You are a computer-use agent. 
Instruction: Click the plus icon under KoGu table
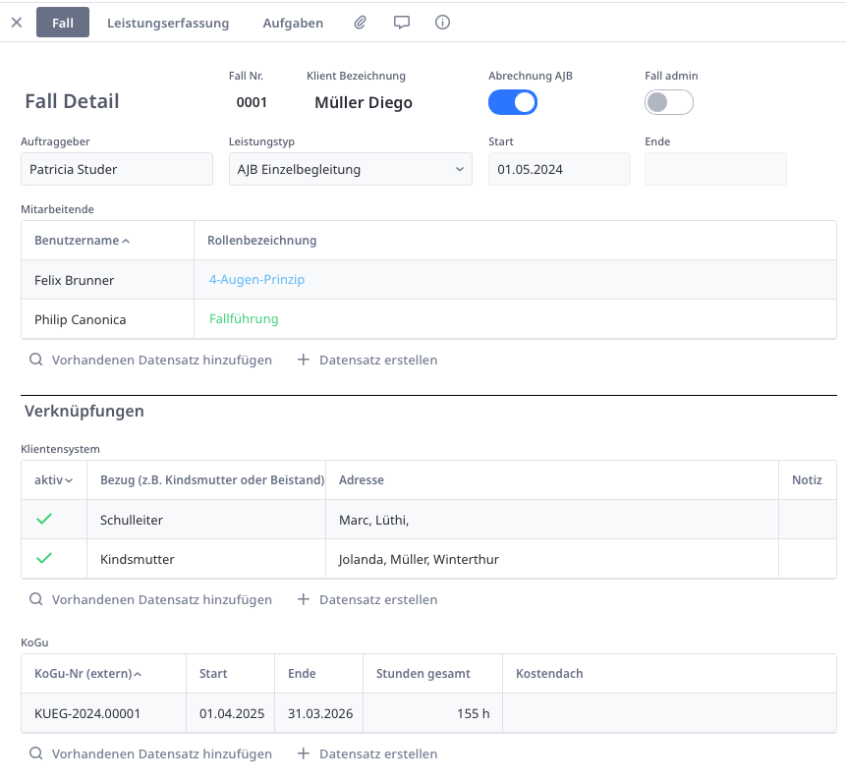[x=304, y=753]
